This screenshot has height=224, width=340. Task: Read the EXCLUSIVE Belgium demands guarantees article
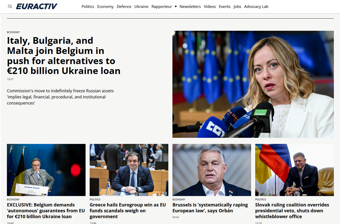click(x=46, y=210)
